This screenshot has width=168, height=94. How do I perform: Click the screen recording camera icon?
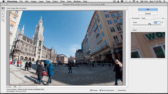114,1
